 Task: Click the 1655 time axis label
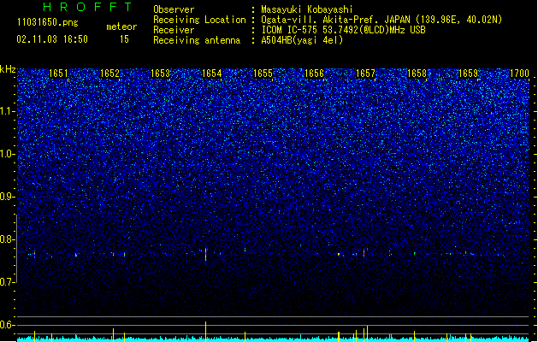(x=263, y=74)
